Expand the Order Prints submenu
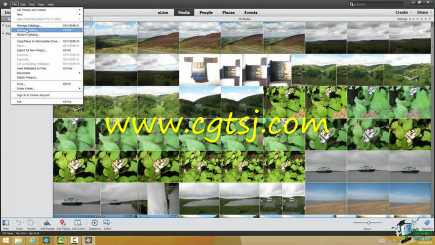The width and height of the screenshot is (435, 245). pyautogui.click(x=47, y=89)
